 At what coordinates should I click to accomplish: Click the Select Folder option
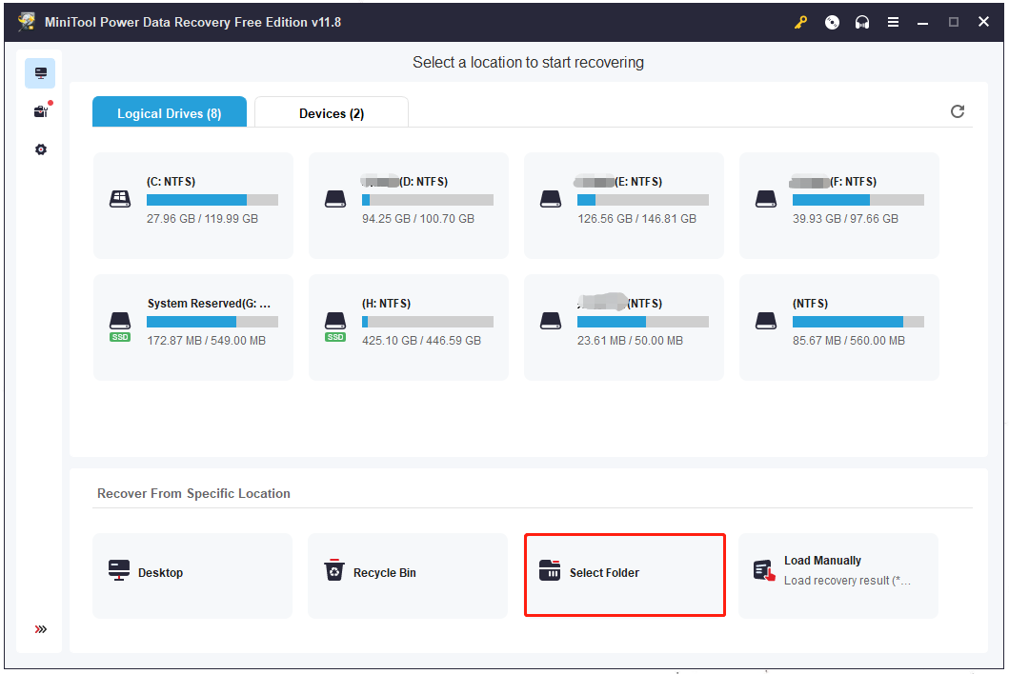point(624,574)
